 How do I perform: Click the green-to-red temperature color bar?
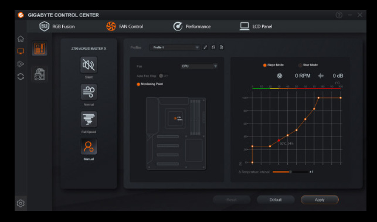(x=297, y=88)
